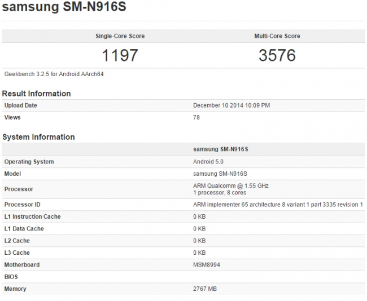
Task: Click the page title 'samsung SM-N916S'
Action: pos(64,6)
